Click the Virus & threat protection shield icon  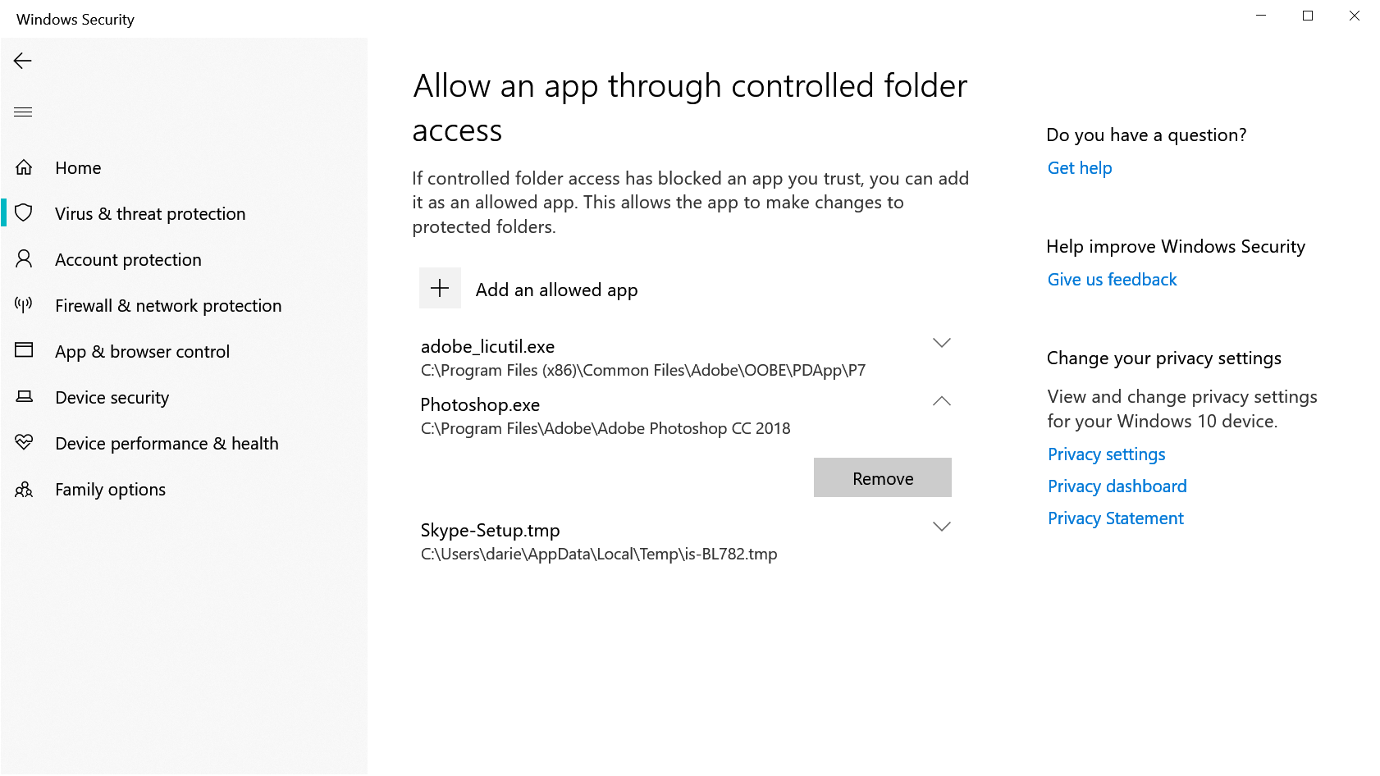[24, 213]
